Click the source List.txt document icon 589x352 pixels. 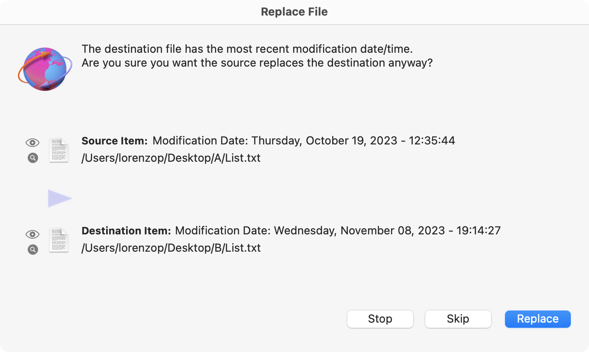click(x=59, y=150)
